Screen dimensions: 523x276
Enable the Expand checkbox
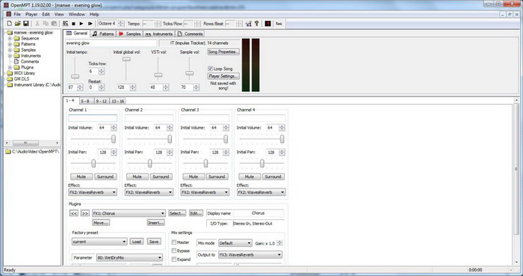[x=174, y=260]
